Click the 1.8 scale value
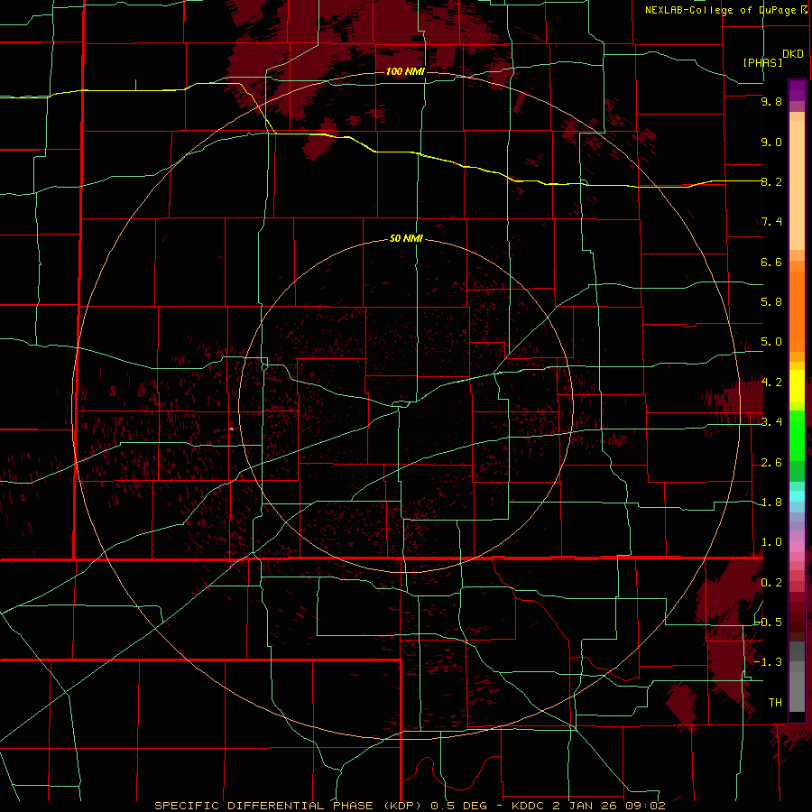 [x=771, y=503]
